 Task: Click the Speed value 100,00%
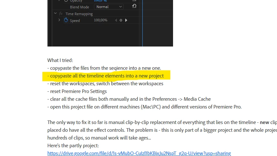(x=100, y=20)
